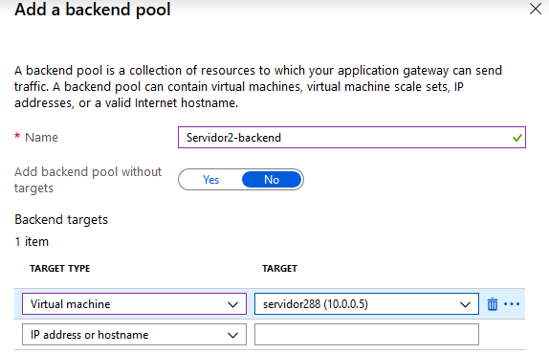This screenshot has width=549, height=354.
Task: Expand the IP address or hostname dropdown
Action: click(134, 335)
